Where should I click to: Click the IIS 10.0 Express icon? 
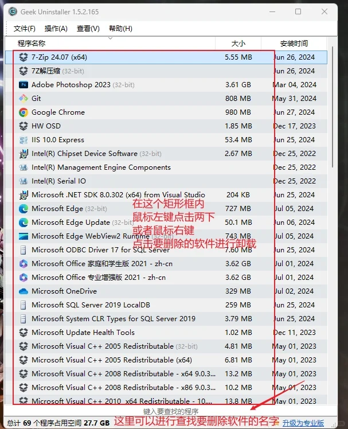pyautogui.click(x=24, y=140)
